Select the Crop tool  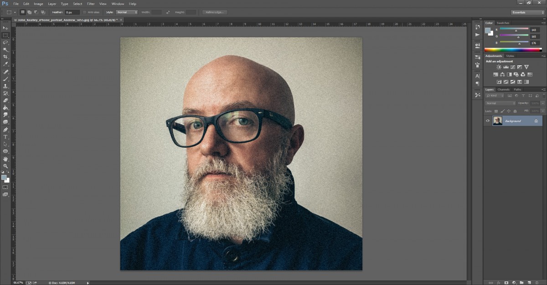click(6, 57)
